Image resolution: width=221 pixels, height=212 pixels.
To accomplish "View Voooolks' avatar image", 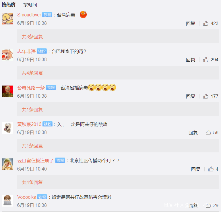I will [x=7, y=201].
